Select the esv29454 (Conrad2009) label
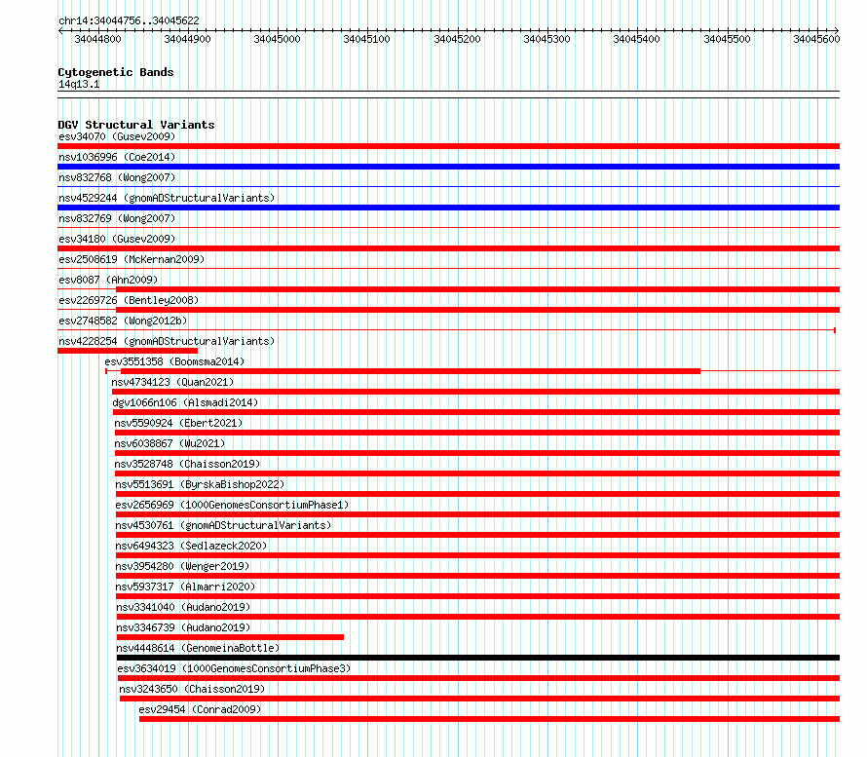This screenshot has height=757, width=867. pyautogui.click(x=200, y=709)
